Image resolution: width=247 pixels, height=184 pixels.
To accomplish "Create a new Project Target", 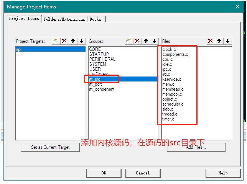I will (x=56, y=41).
